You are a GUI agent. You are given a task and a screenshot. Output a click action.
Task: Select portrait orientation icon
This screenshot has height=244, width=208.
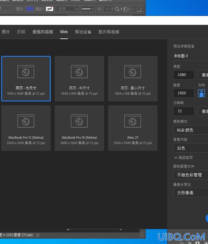[202, 93]
